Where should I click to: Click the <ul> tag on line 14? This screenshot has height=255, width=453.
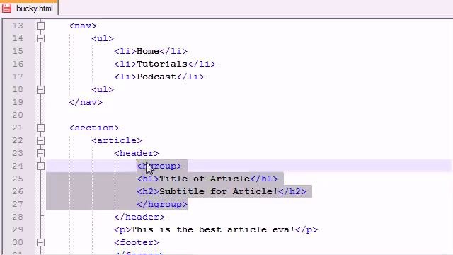click(x=103, y=38)
